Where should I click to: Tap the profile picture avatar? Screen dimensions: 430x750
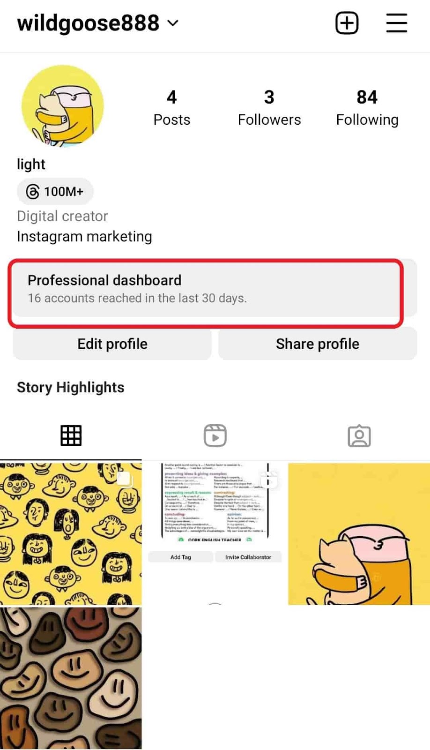(63, 106)
